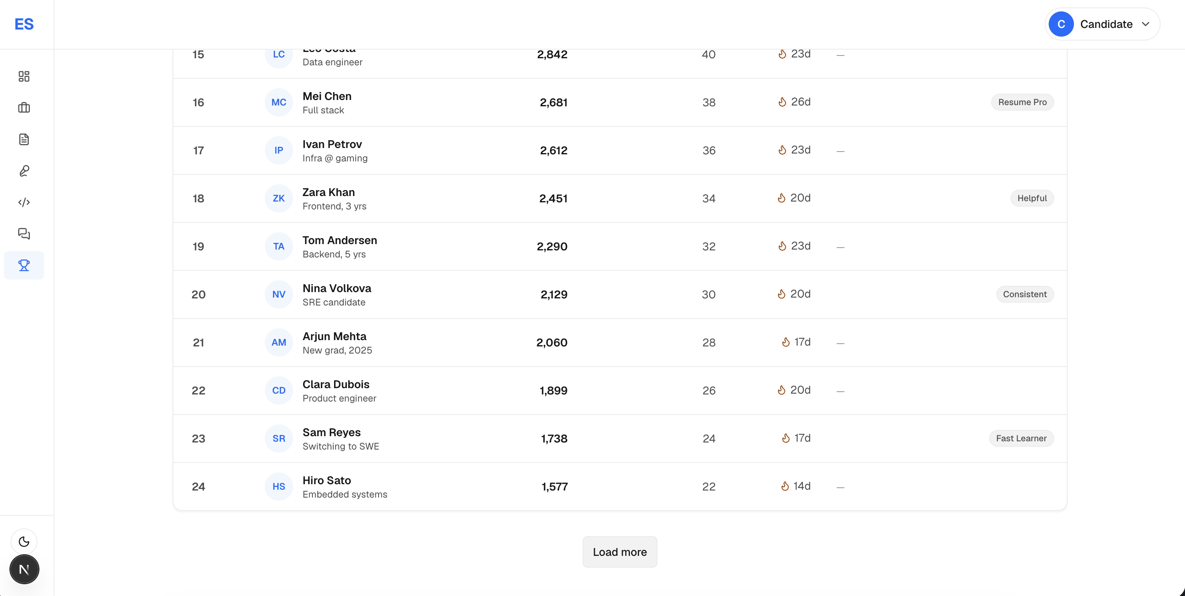Click the flame streak icon for Tom Andersen

[782, 246]
